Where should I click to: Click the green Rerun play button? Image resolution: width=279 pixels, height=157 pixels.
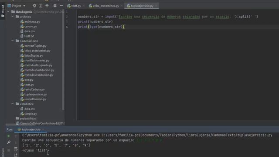[x=9, y=136]
